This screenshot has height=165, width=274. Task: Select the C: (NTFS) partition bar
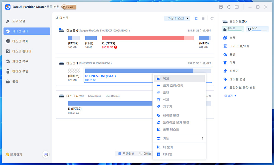pos(148,38)
